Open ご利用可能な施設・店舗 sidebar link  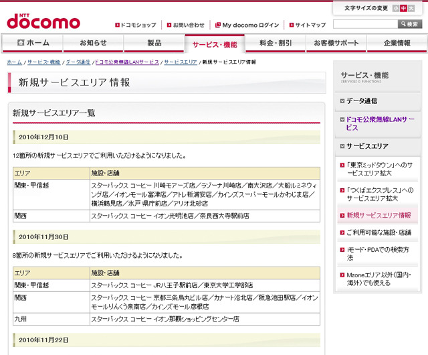coord(379,232)
